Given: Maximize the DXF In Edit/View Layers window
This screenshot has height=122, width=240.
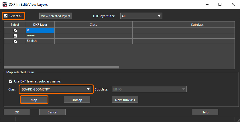Looking at the screenshot, I should 220,4.
